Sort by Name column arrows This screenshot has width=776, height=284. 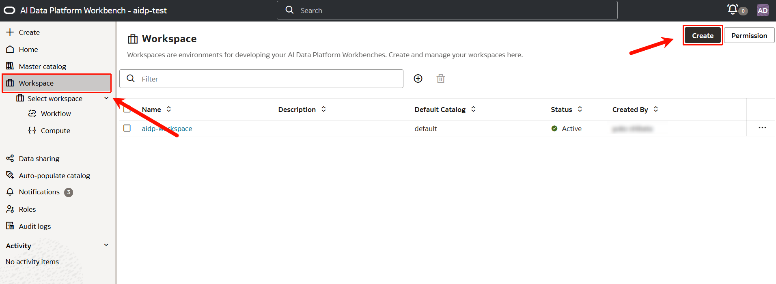coord(169,109)
